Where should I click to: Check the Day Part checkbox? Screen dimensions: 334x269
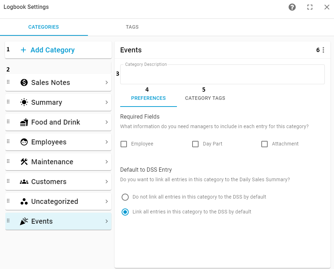tap(195, 144)
